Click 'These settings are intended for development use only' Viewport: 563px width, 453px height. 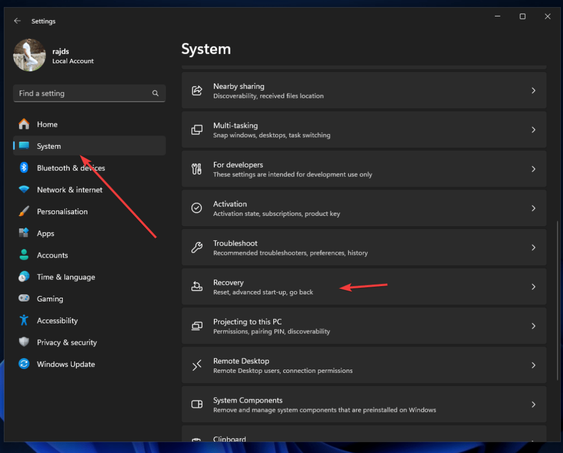[x=292, y=174]
